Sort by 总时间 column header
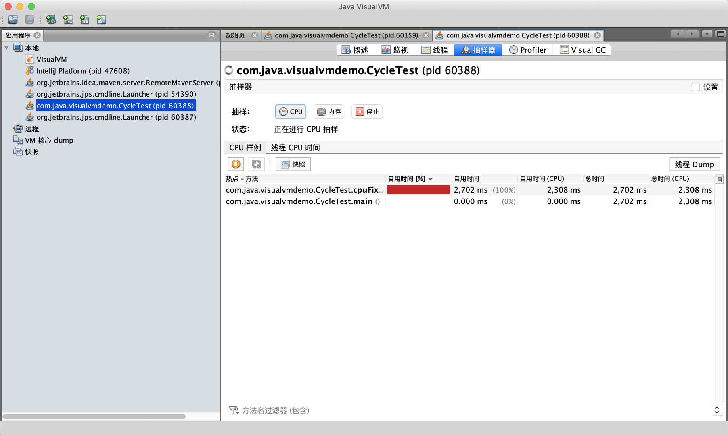This screenshot has height=435, width=728. click(616, 179)
